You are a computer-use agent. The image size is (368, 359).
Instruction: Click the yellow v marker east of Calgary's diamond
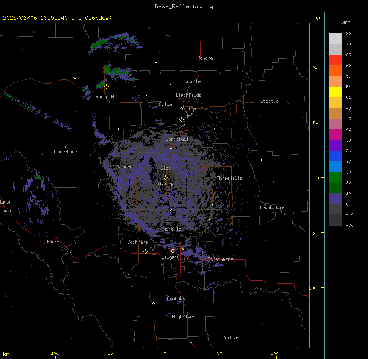(x=183, y=249)
